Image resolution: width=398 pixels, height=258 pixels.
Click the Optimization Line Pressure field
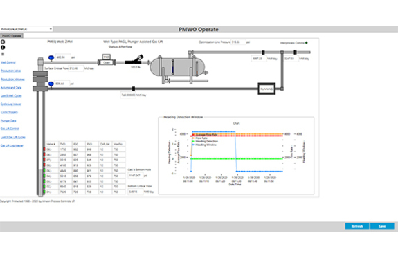pyautogui.click(x=238, y=42)
